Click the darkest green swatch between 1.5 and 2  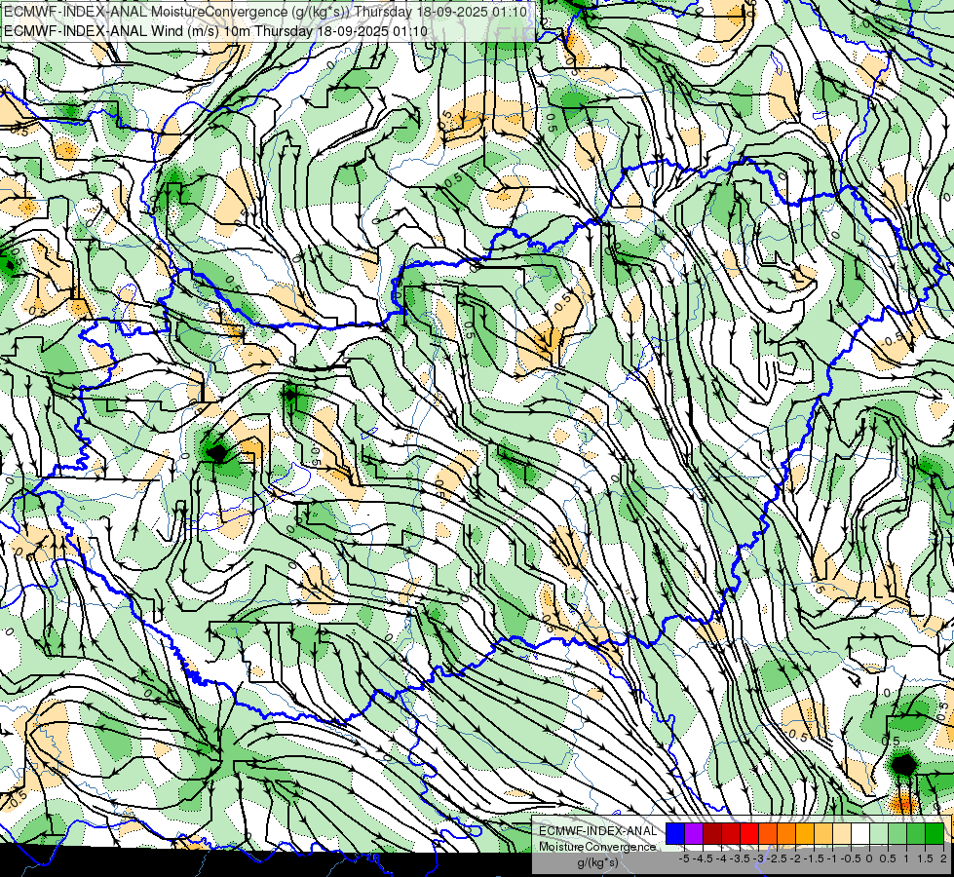tap(935, 834)
